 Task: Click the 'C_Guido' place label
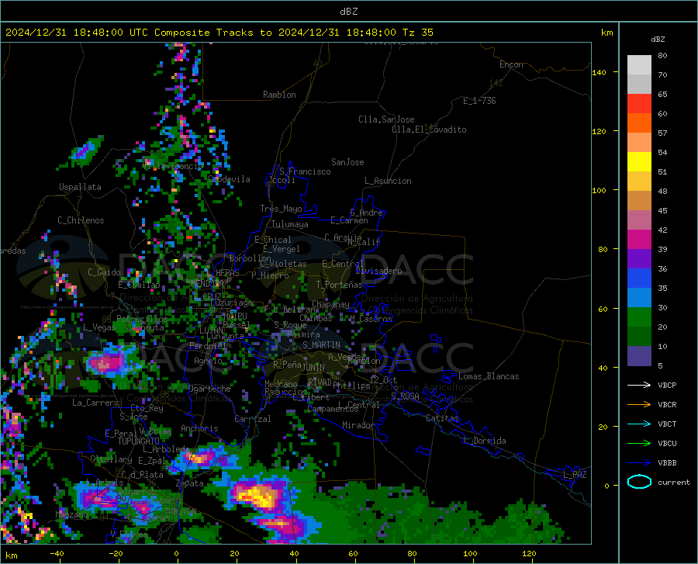pyautogui.click(x=104, y=272)
